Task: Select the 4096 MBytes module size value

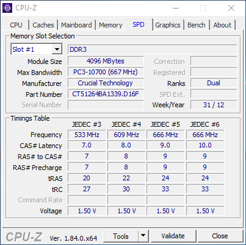Action: click(x=106, y=61)
